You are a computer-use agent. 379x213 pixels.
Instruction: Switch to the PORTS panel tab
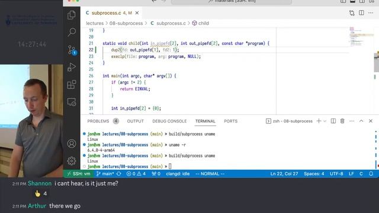230,121
